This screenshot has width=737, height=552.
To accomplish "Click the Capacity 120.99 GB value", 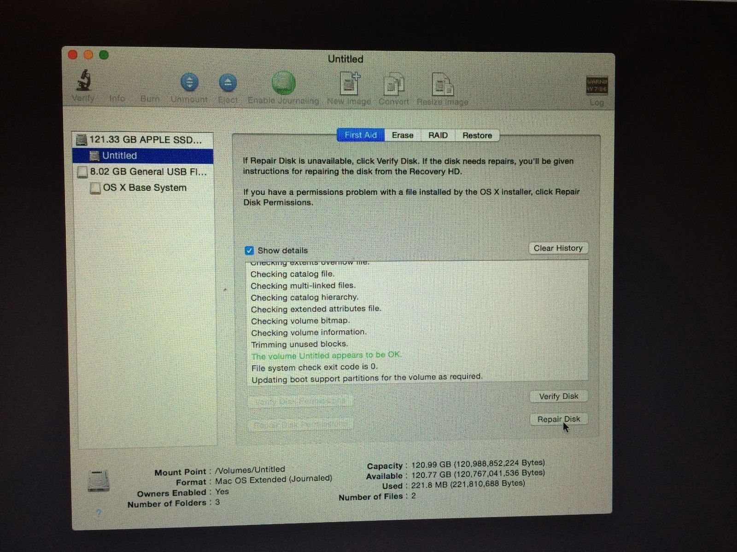I will tap(478, 464).
